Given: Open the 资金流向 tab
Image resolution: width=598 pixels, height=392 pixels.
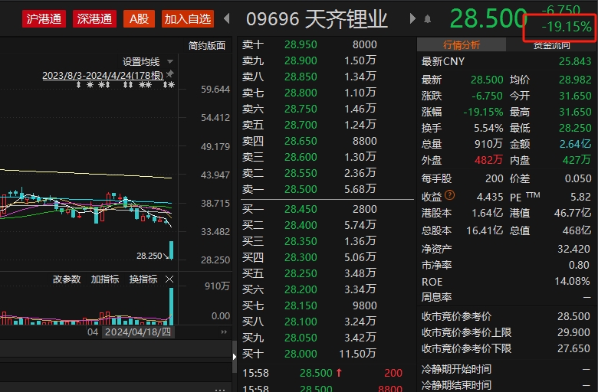Looking at the screenshot, I should click(551, 46).
